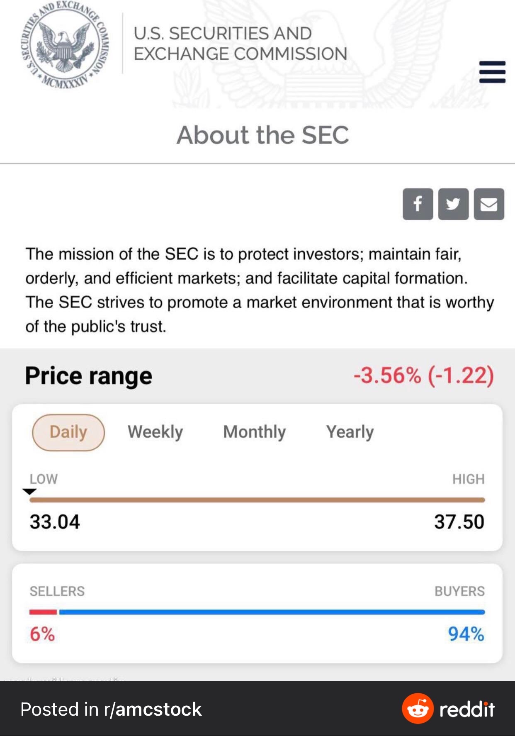Select the Daily price range tab

tap(68, 432)
